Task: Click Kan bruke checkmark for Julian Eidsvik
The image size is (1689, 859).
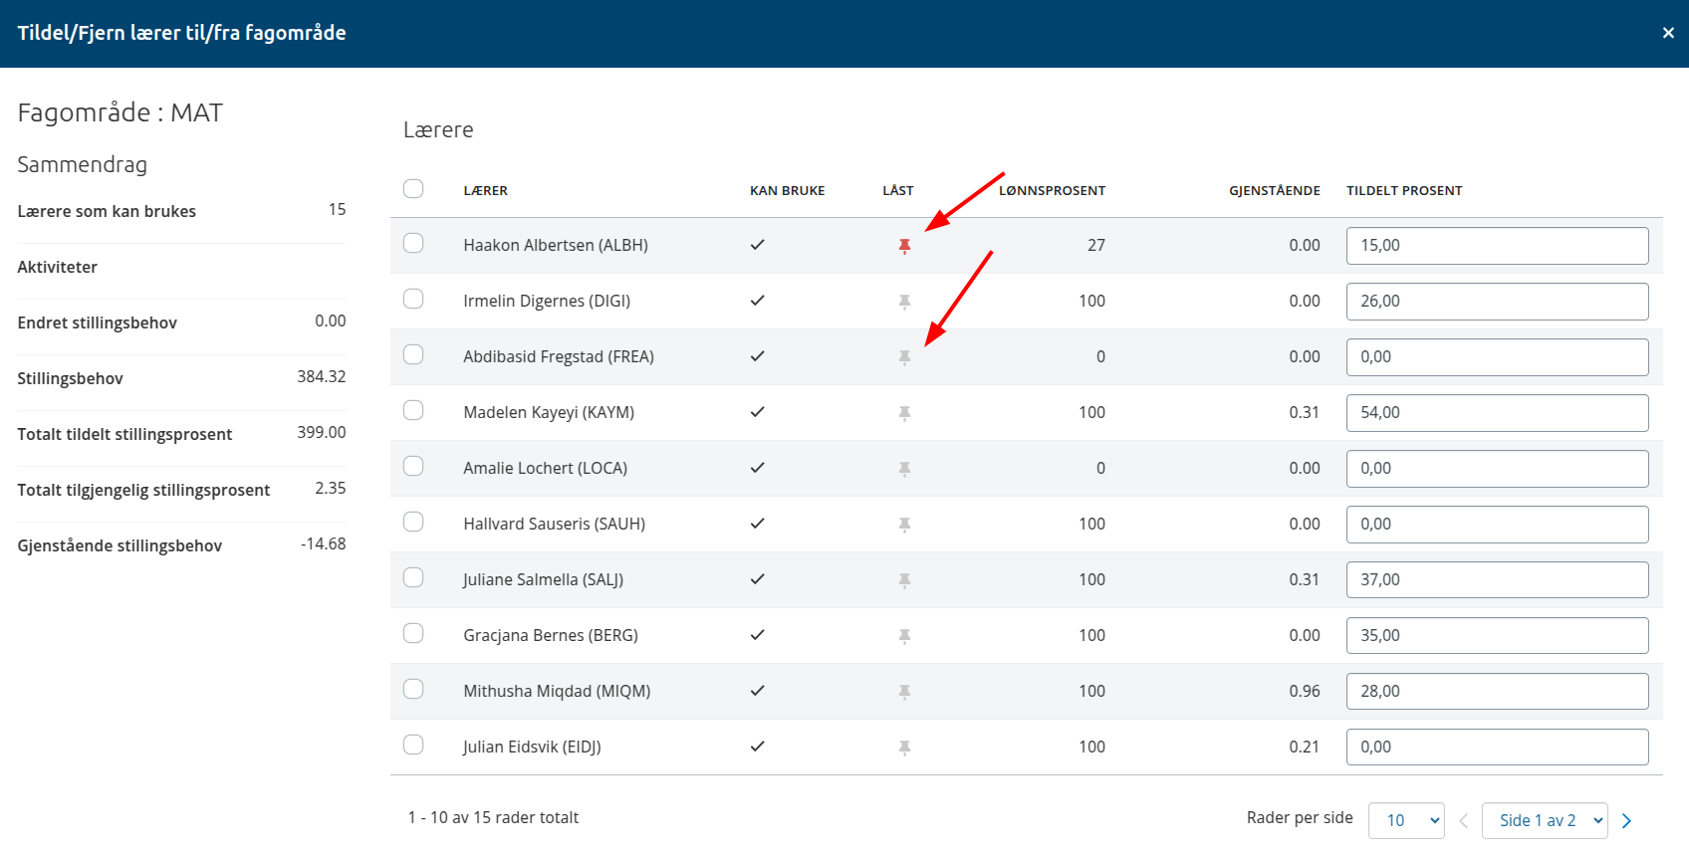Action: pos(758,747)
